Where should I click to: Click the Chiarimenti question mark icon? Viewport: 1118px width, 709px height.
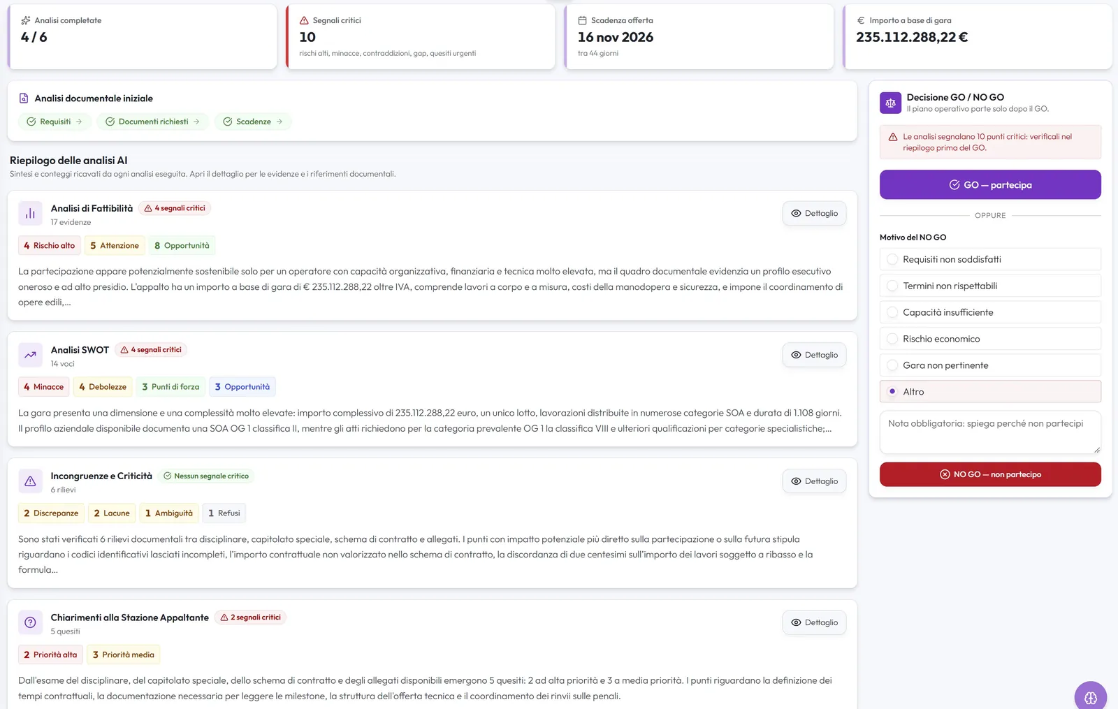(x=30, y=622)
